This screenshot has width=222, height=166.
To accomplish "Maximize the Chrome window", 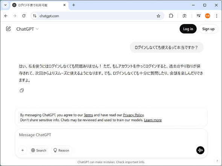I will 205,5.
